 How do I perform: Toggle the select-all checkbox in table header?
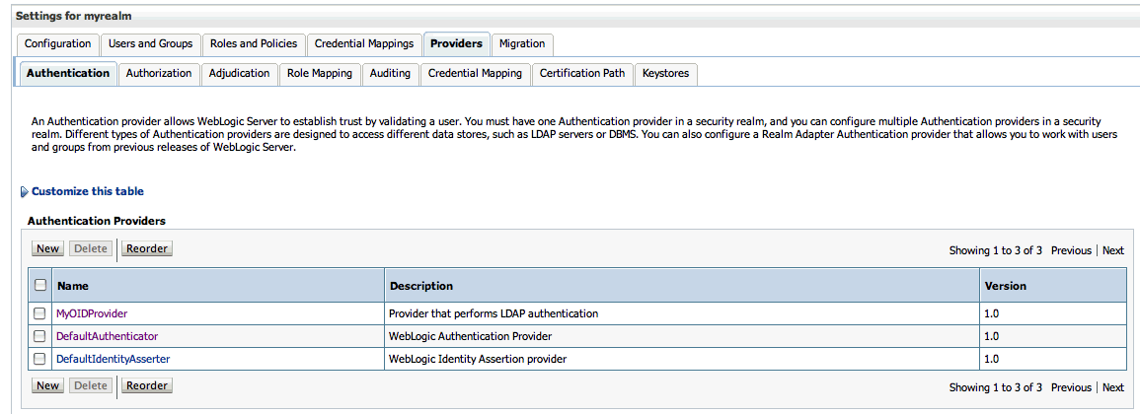[40, 286]
